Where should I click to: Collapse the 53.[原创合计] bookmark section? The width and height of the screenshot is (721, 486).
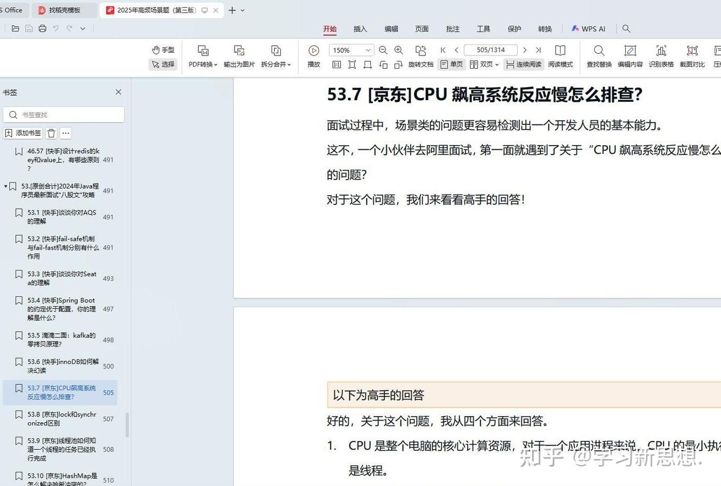[x=6, y=186]
